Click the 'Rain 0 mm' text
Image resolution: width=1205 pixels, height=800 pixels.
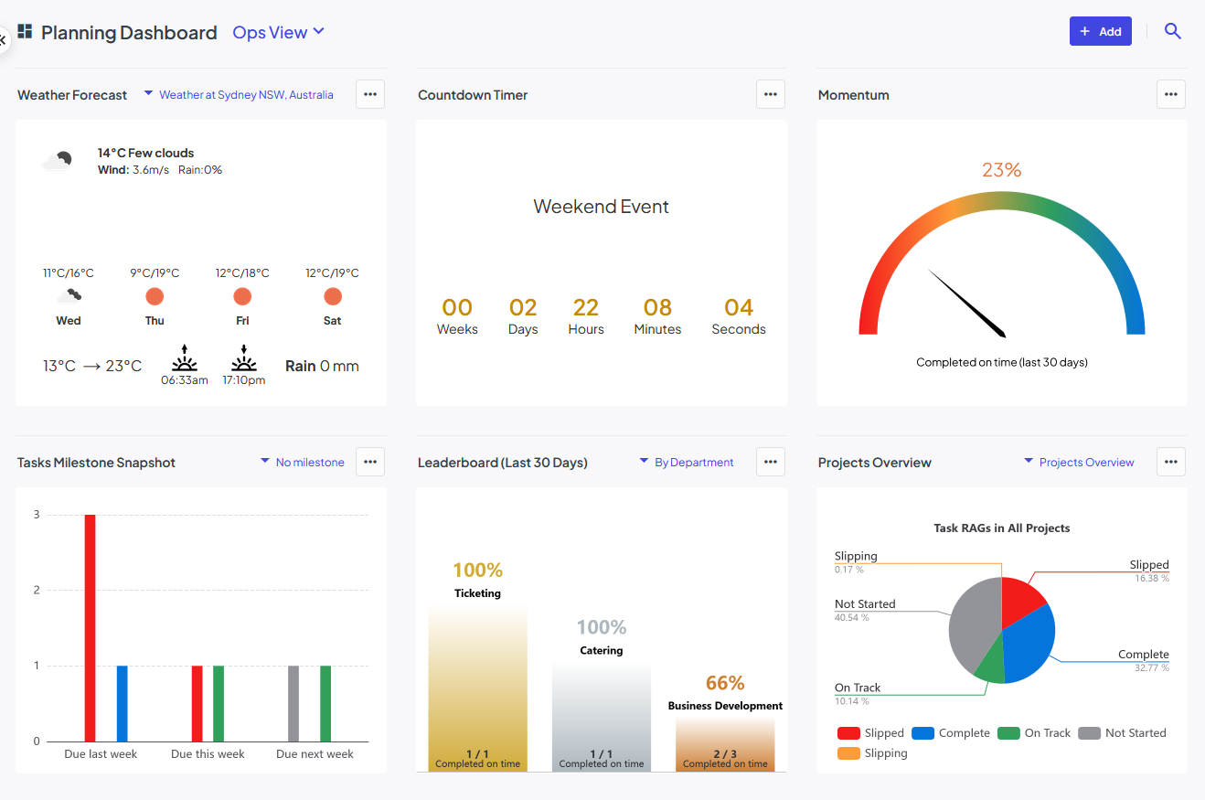(x=322, y=366)
